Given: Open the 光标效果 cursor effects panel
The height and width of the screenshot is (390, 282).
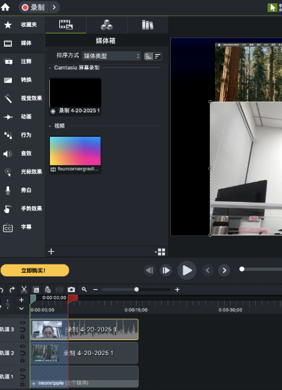Looking at the screenshot, I should [22, 172].
